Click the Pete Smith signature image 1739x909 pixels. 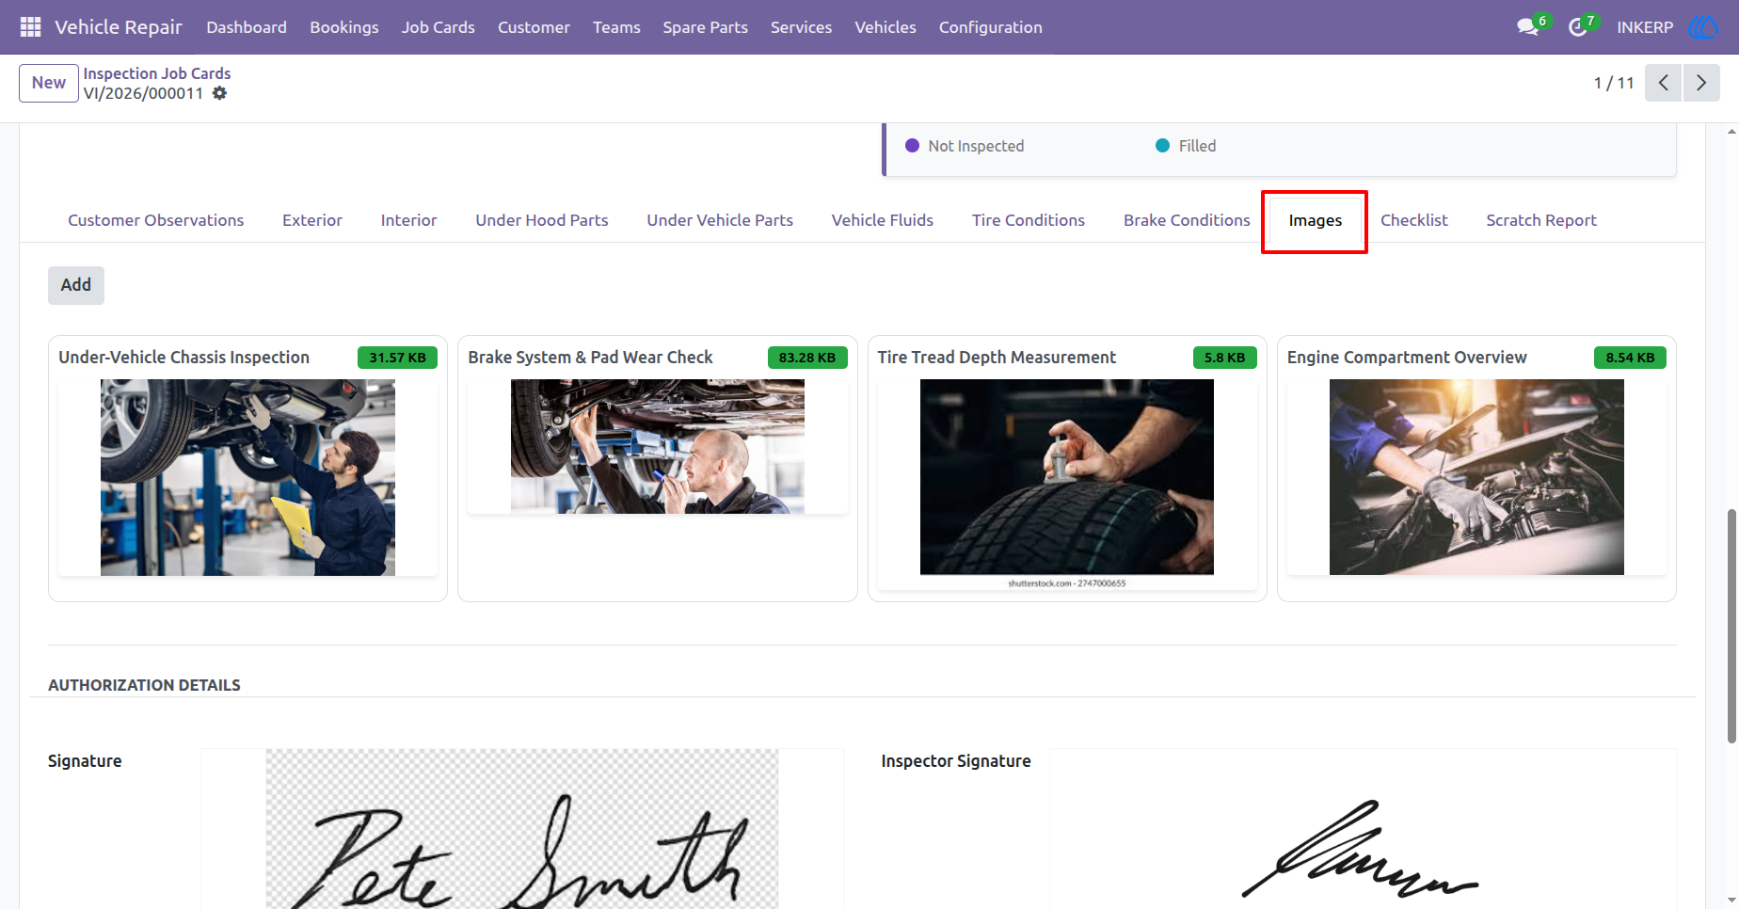tap(522, 829)
